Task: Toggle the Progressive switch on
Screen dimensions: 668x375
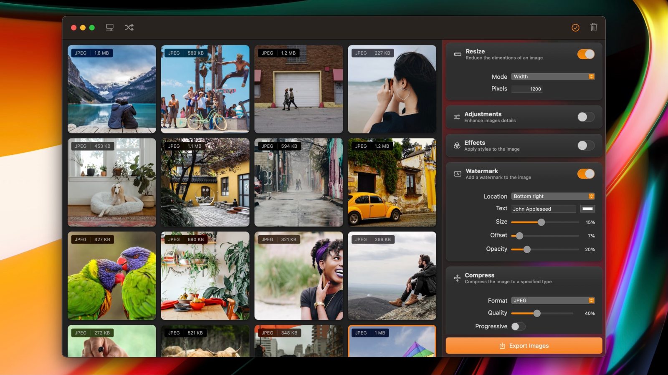Action: [x=518, y=327]
